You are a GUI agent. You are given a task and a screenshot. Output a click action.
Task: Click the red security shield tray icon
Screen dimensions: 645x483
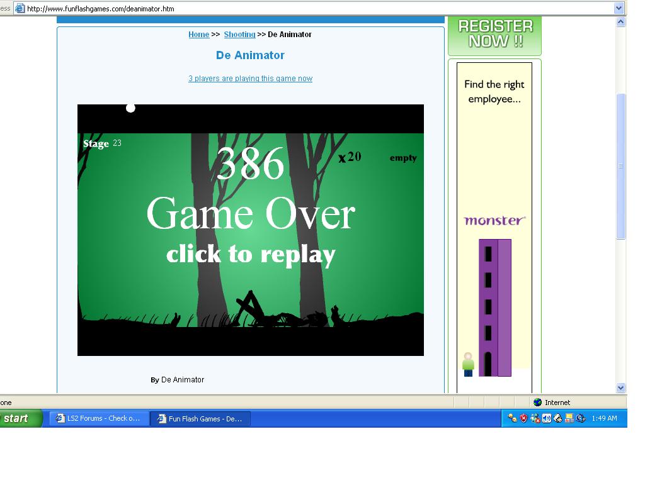(523, 418)
